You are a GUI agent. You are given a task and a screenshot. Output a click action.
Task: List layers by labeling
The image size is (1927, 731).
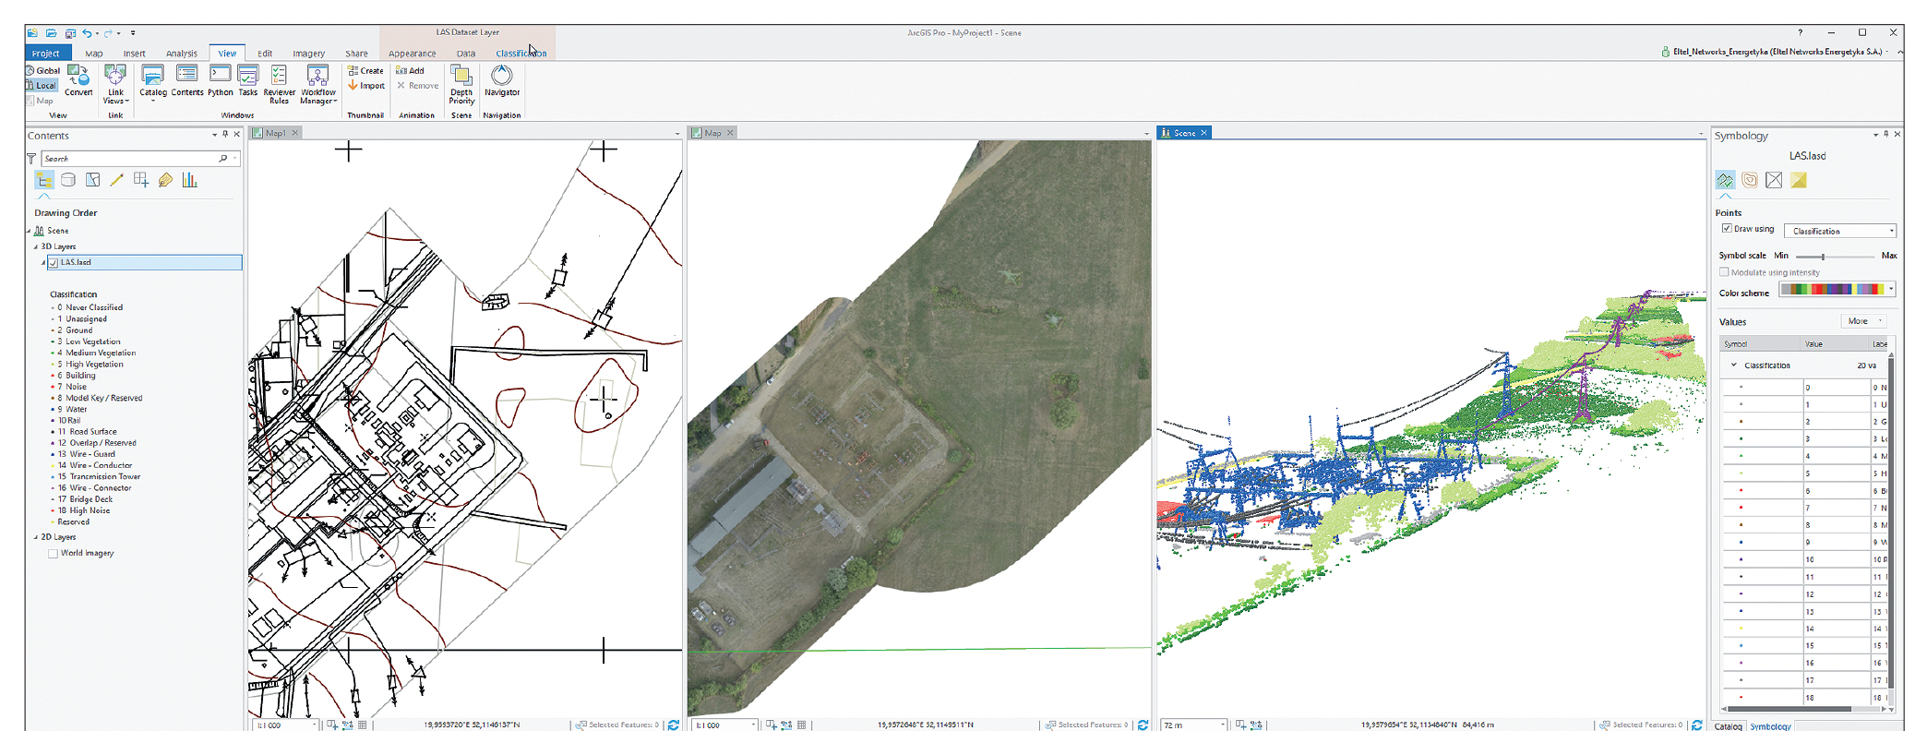click(165, 180)
